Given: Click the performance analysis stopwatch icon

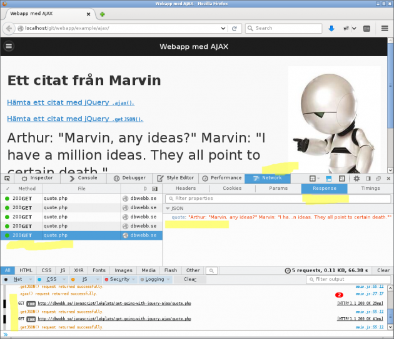Looking at the screenshot, I should (288, 270).
